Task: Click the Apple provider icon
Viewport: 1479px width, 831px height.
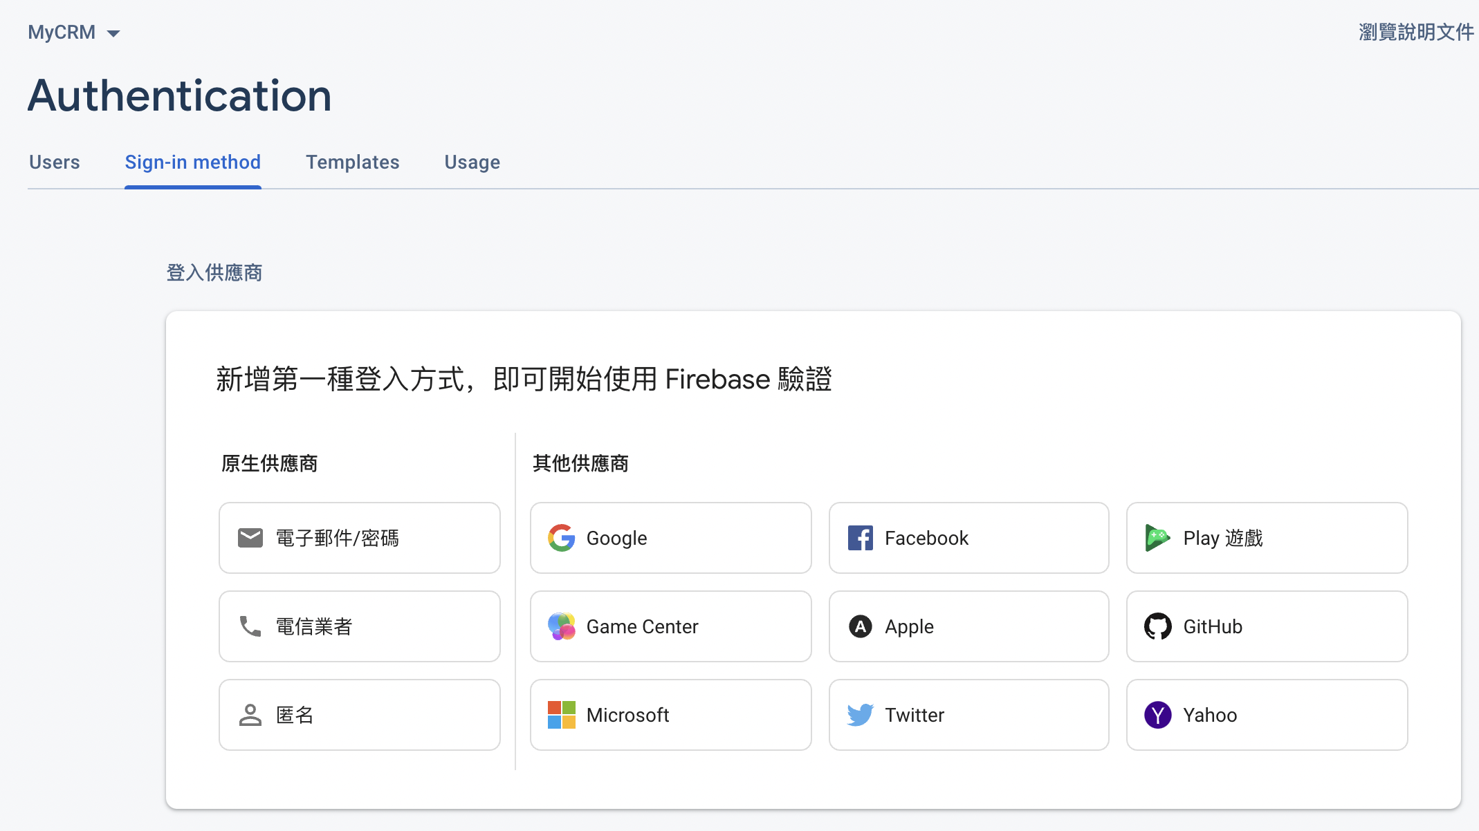Action: [860, 626]
